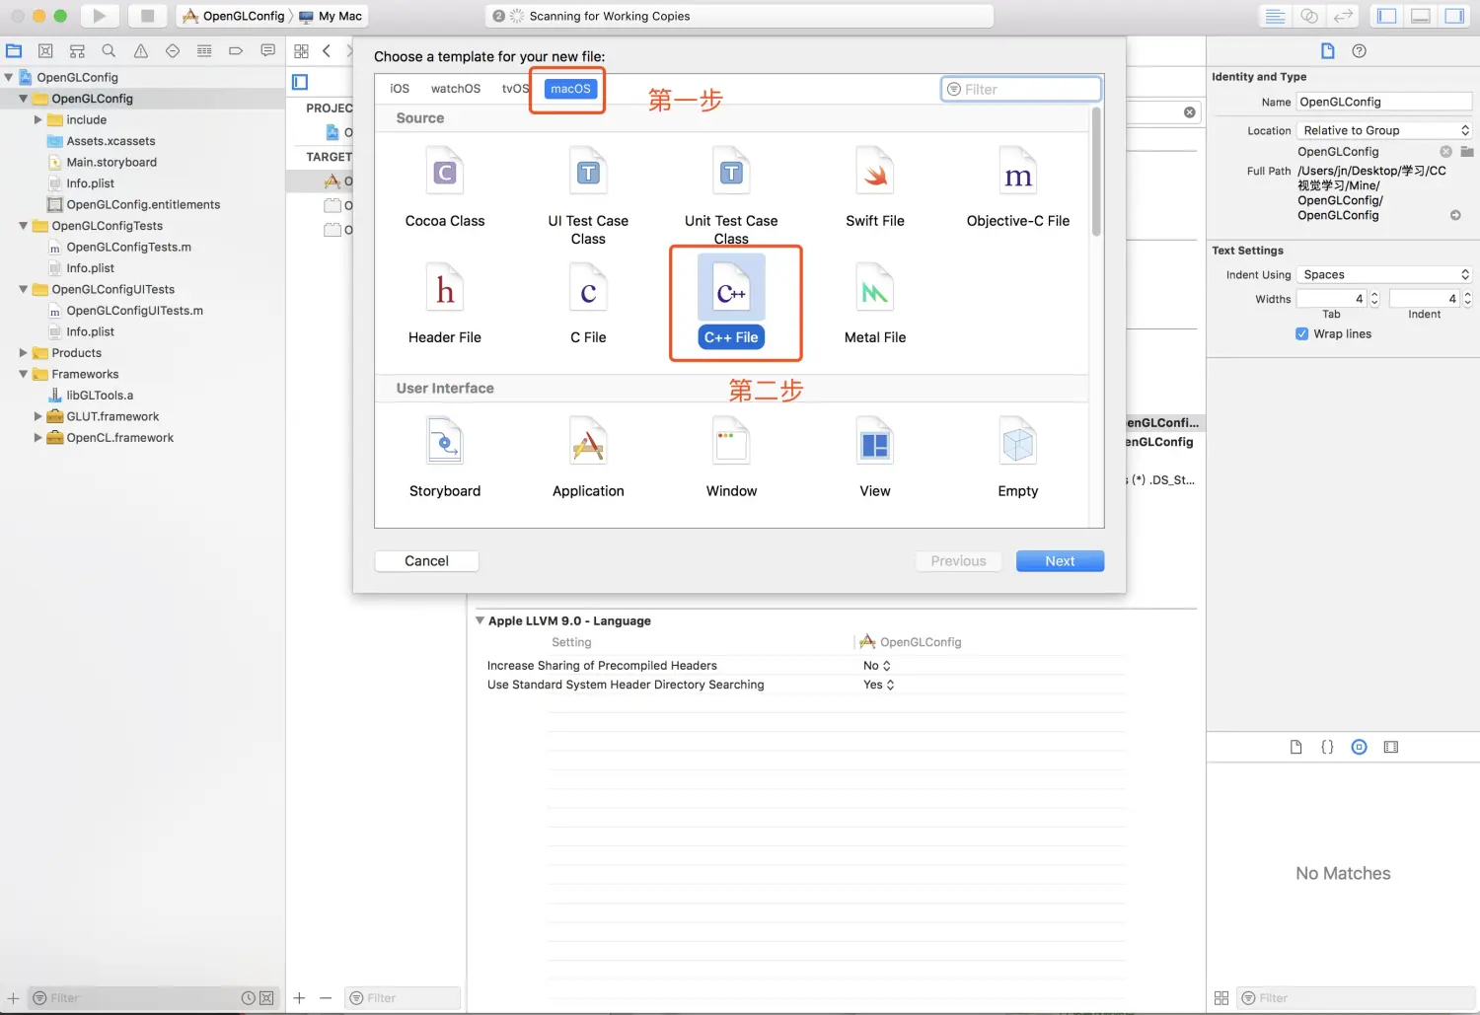Image resolution: width=1480 pixels, height=1015 pixels.
Task: Stop the running scheme
Action: coord(147,16)
